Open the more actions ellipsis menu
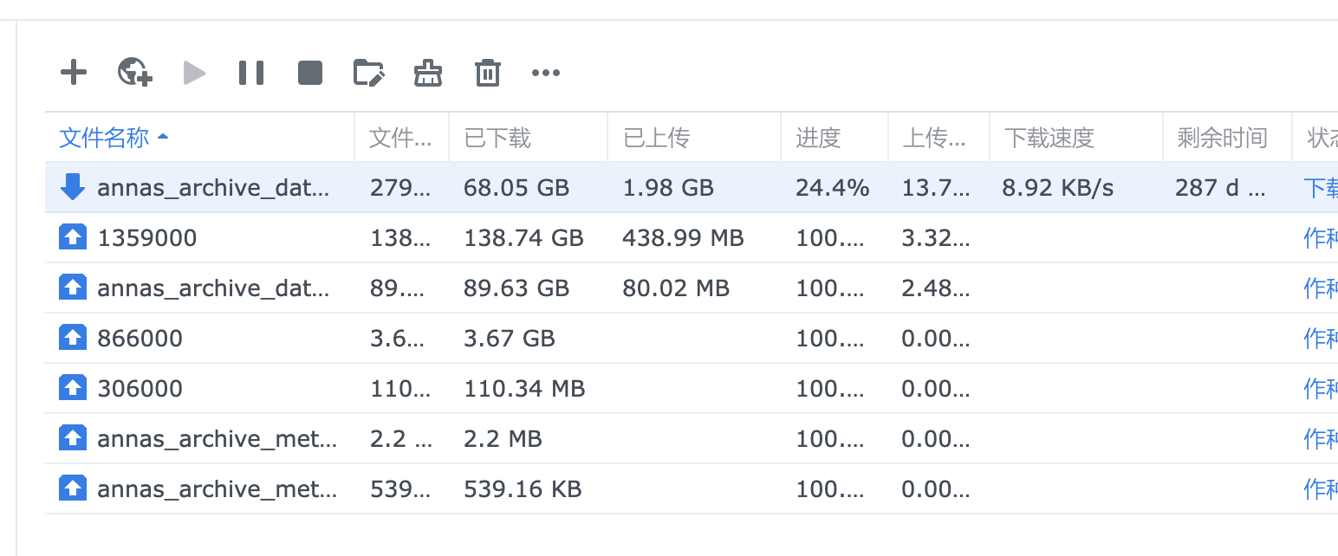Viewport: 1338px width, 556px height. pyautogui.click(x=546, y=73)
